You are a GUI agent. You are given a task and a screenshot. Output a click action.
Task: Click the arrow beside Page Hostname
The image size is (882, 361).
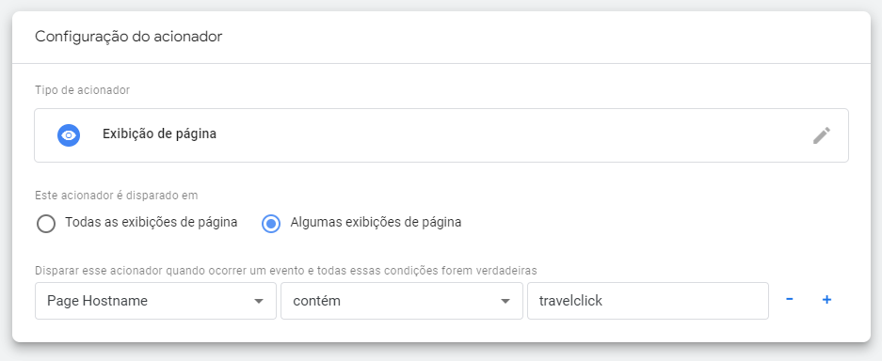(x=259, y=302)
